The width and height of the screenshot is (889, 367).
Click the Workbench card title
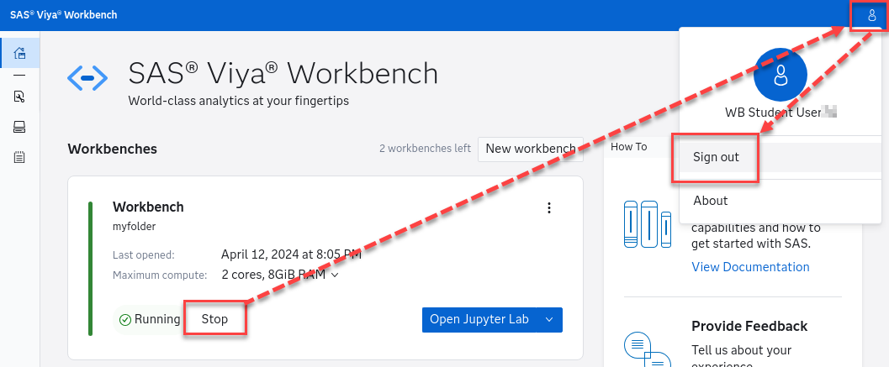pyautogui.click(x=148, y=207)
